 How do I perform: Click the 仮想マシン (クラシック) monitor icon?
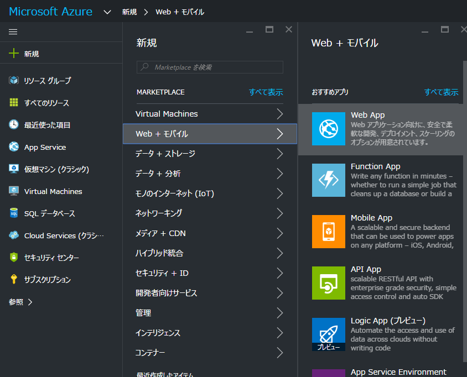tap(14, 169)
